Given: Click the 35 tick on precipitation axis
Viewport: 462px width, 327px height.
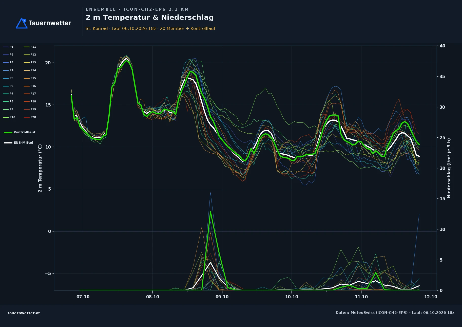Looking at the screenshot, I should (x=442, y=77).
